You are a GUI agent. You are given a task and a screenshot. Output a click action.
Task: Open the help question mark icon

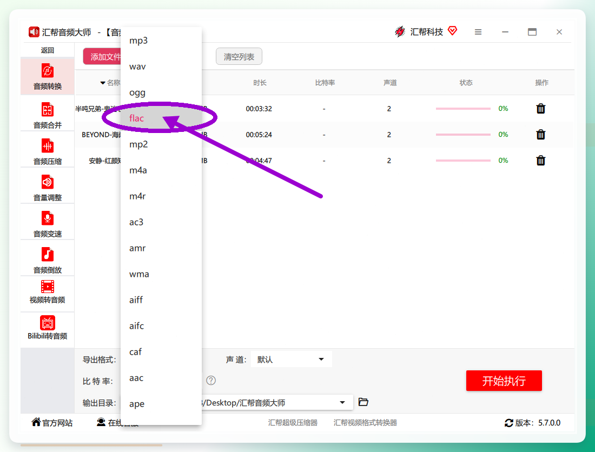coord(211,380)
